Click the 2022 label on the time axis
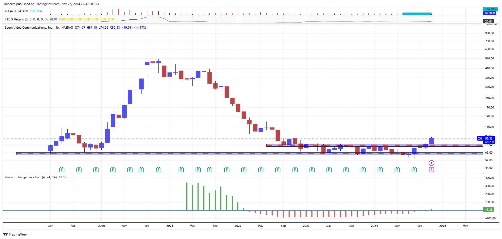 tap(238, 226)
